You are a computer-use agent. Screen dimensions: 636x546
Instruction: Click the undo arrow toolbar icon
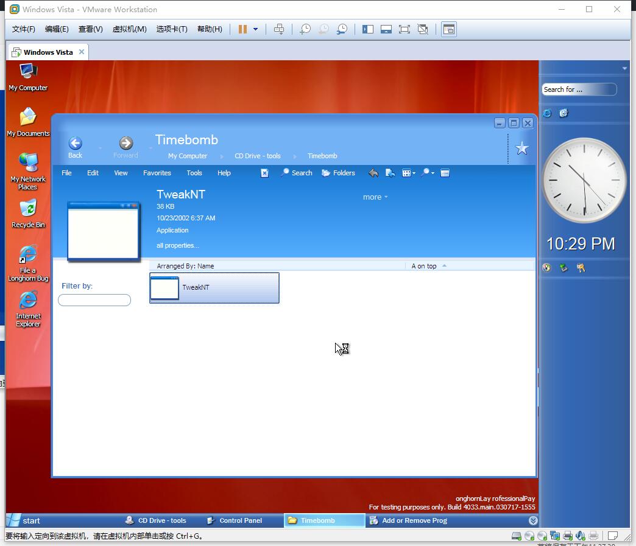point(373,173)
